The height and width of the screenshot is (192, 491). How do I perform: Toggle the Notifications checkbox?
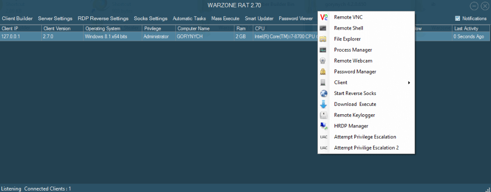[x=457, y=18]
